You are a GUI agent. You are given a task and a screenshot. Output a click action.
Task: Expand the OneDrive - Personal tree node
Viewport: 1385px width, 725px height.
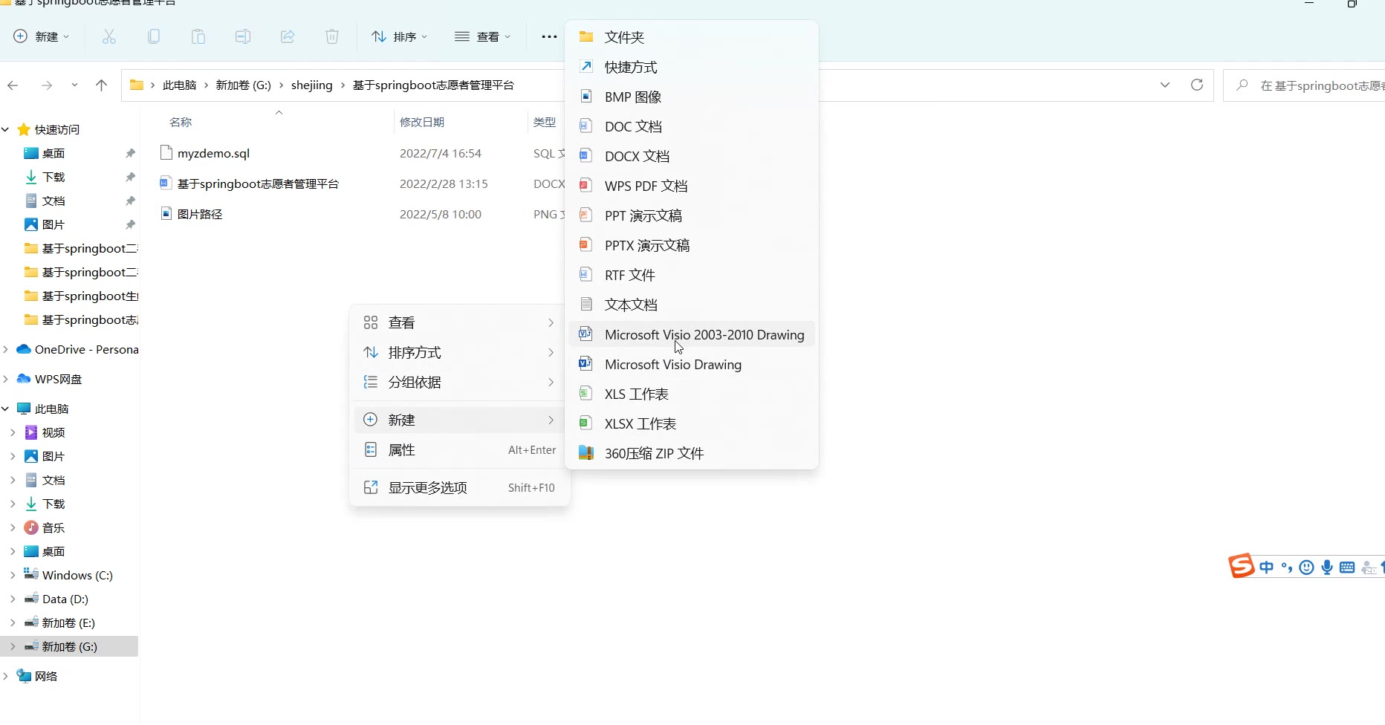coord(6,349)
